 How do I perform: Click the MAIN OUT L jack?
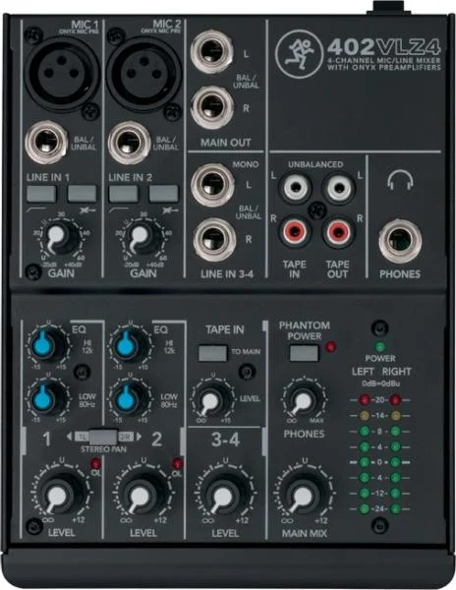tap(212, 51)
